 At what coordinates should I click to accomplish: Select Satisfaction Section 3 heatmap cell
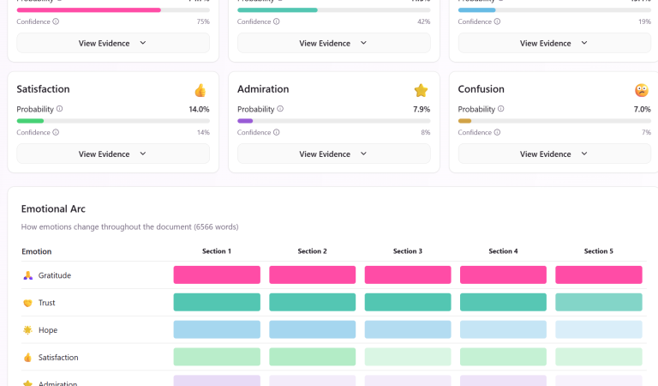click(408, 357)
